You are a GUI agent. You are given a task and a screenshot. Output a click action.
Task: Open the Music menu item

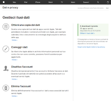pyautogui.click(x=73, y=2)
